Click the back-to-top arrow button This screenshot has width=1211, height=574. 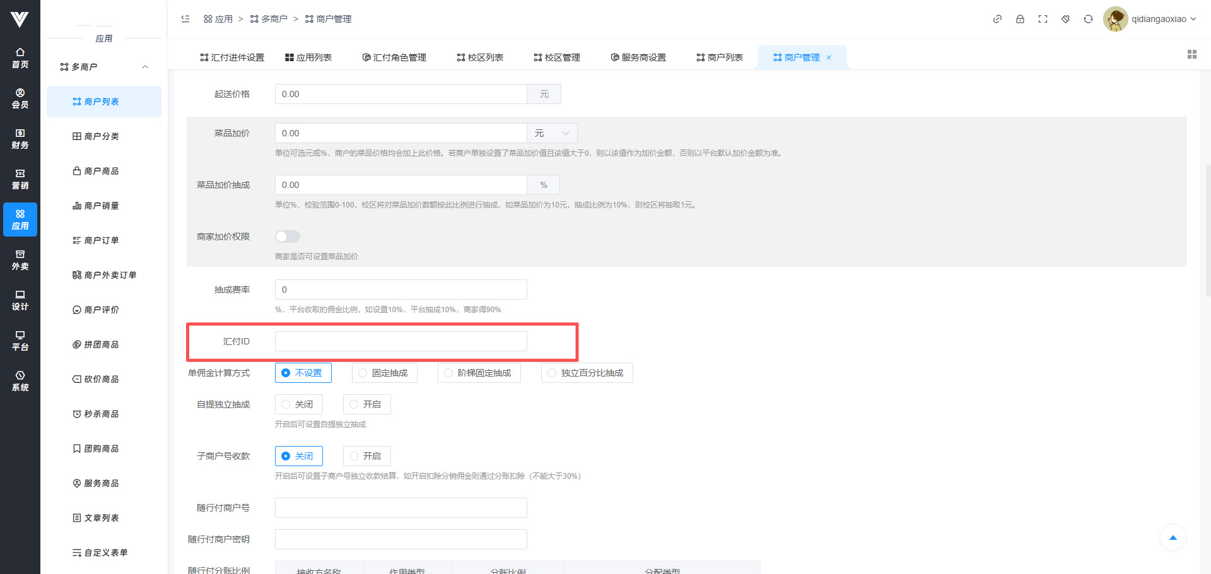[x=1173, y=537]
